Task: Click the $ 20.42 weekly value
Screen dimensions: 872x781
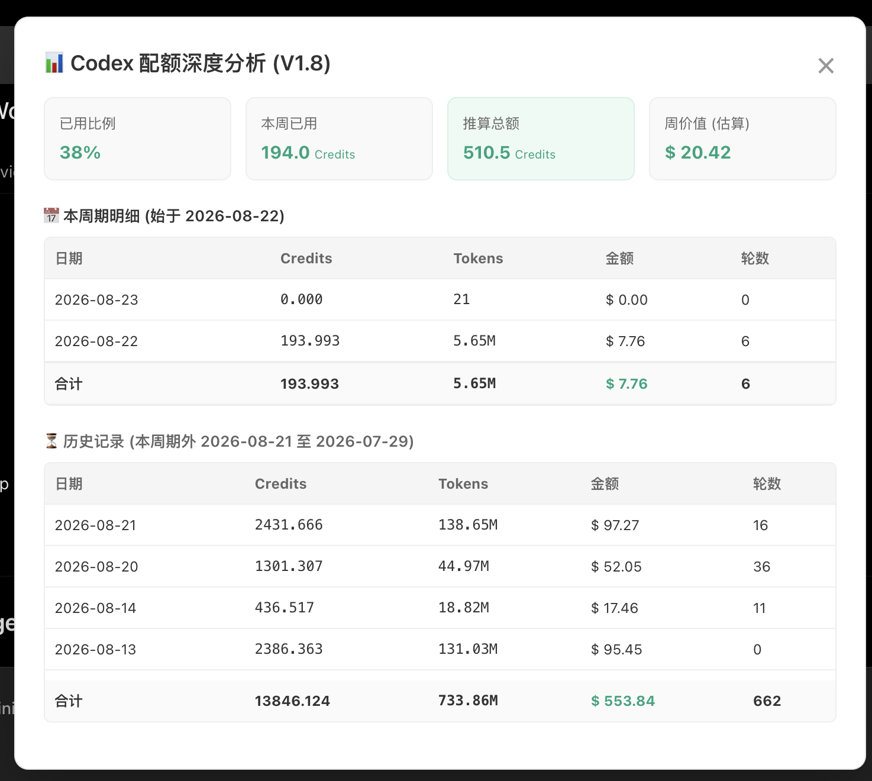Action: coord(698,153)
